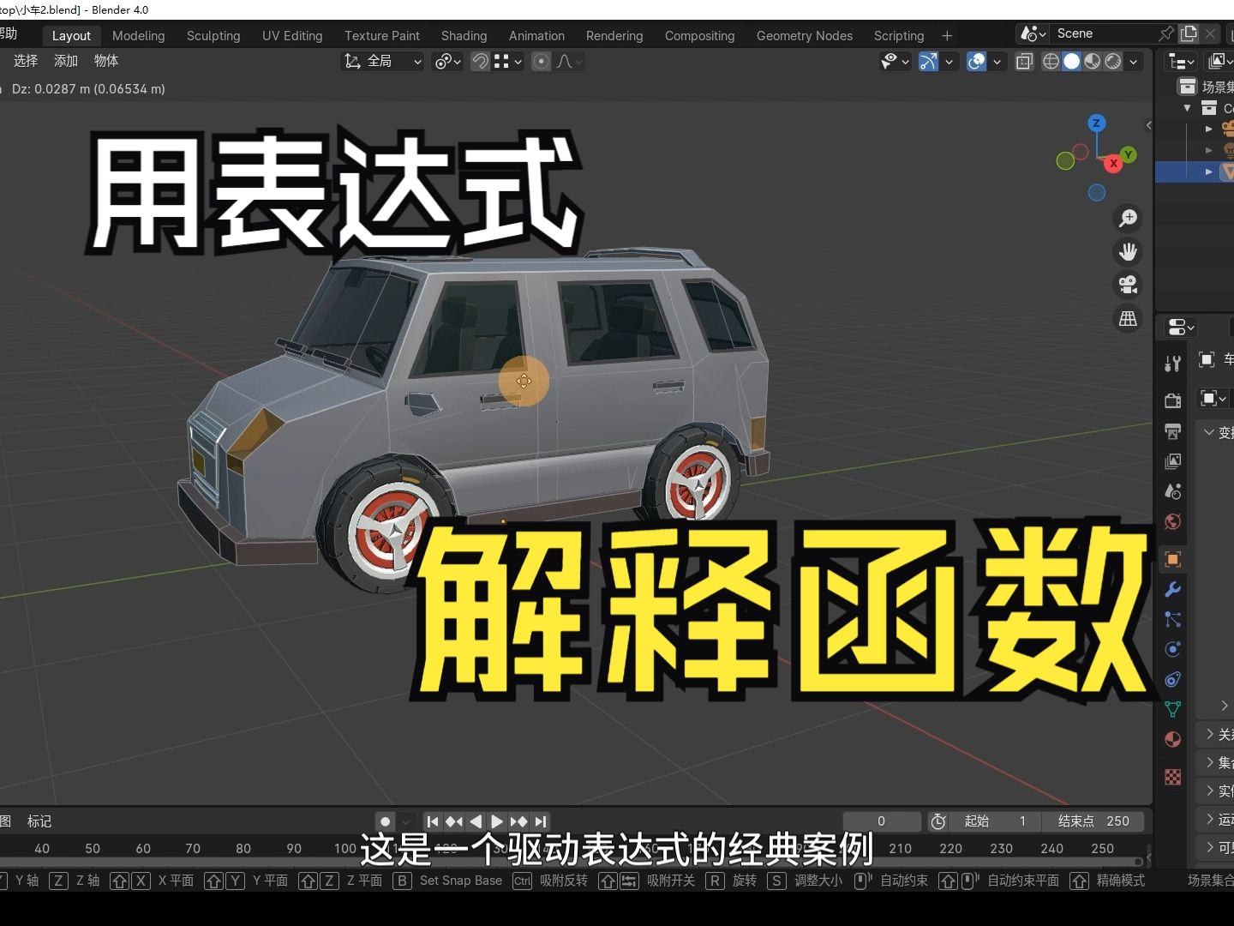
Task: Click the hand pan view icon
Action: 1128,252
